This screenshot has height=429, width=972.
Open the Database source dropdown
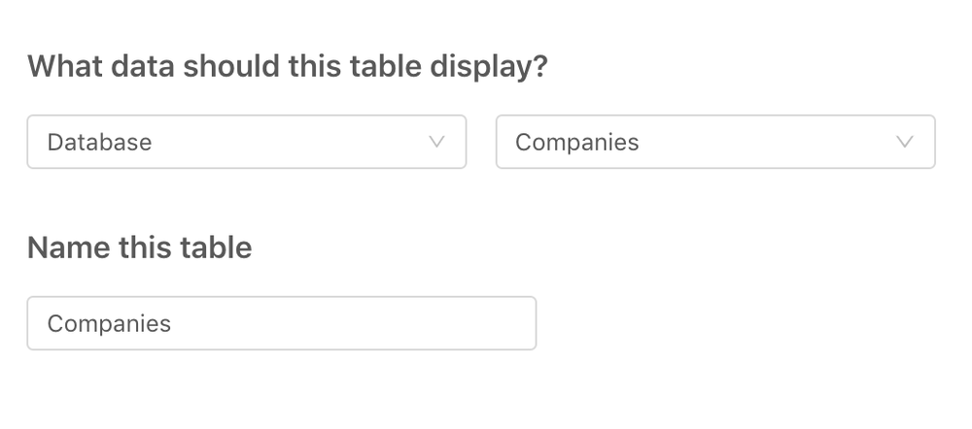tap(246, 142)
